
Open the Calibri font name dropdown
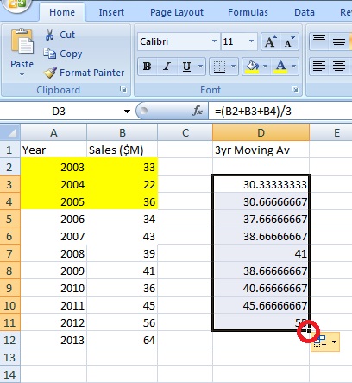pos(214,41)
